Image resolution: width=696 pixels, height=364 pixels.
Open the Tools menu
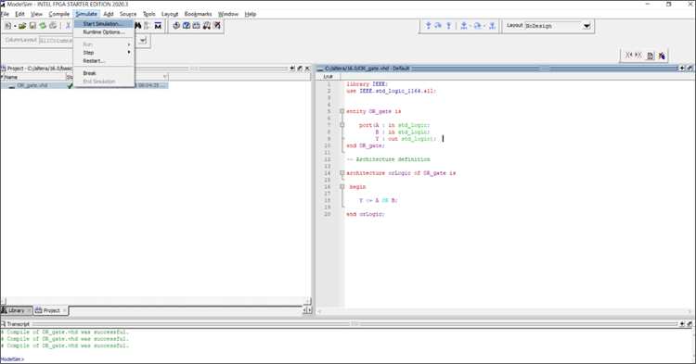(x=149, y=14)
